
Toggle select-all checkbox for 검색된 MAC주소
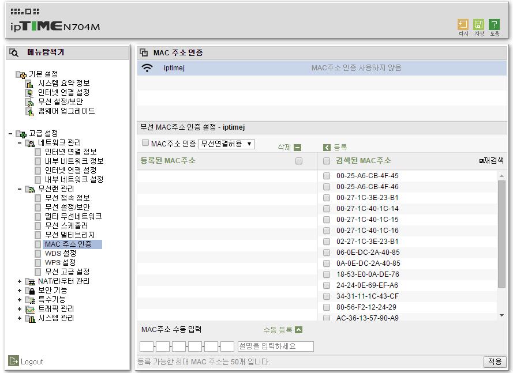(x=327, y=161)
